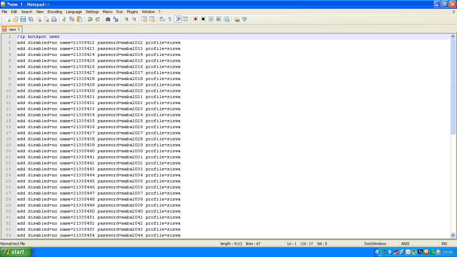The image size is (457, 257).
Task: Click the ABC spell-check toolbar icon
Action: coord(245,19)
